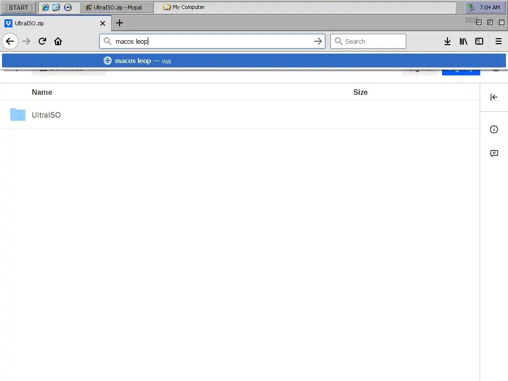Click the globe icon in the suggestion row
Viewport: 508px width, 381px height.
pyautogui.click(x=108, y=61)
